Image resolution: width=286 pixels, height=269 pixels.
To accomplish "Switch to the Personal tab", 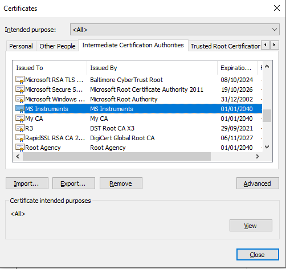I will pos(21,46).
